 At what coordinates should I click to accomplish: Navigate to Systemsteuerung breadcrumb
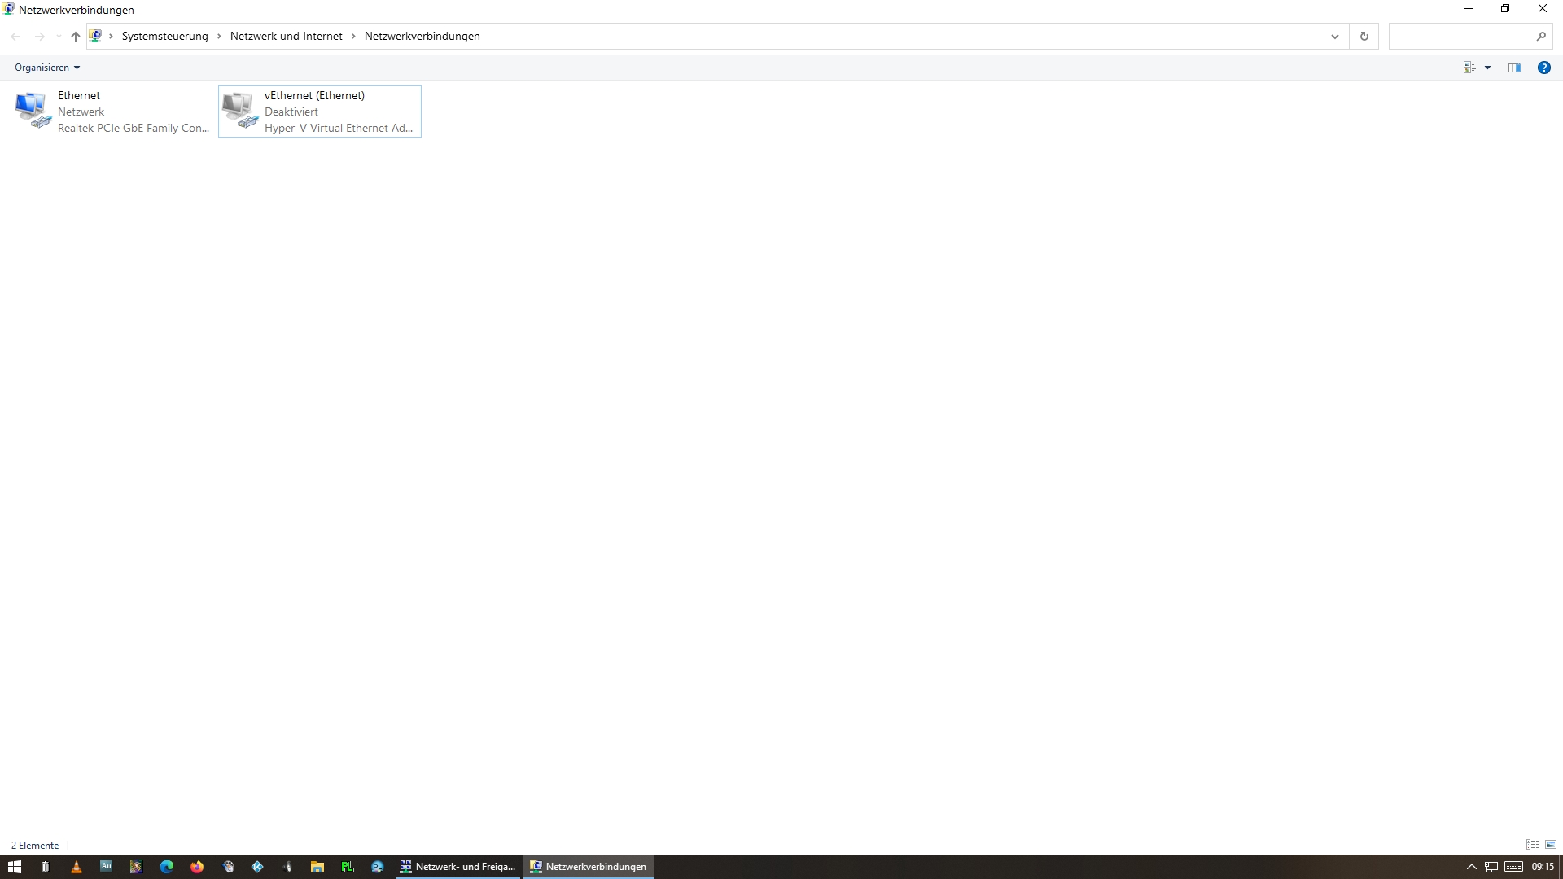click(x=164, y=36)
